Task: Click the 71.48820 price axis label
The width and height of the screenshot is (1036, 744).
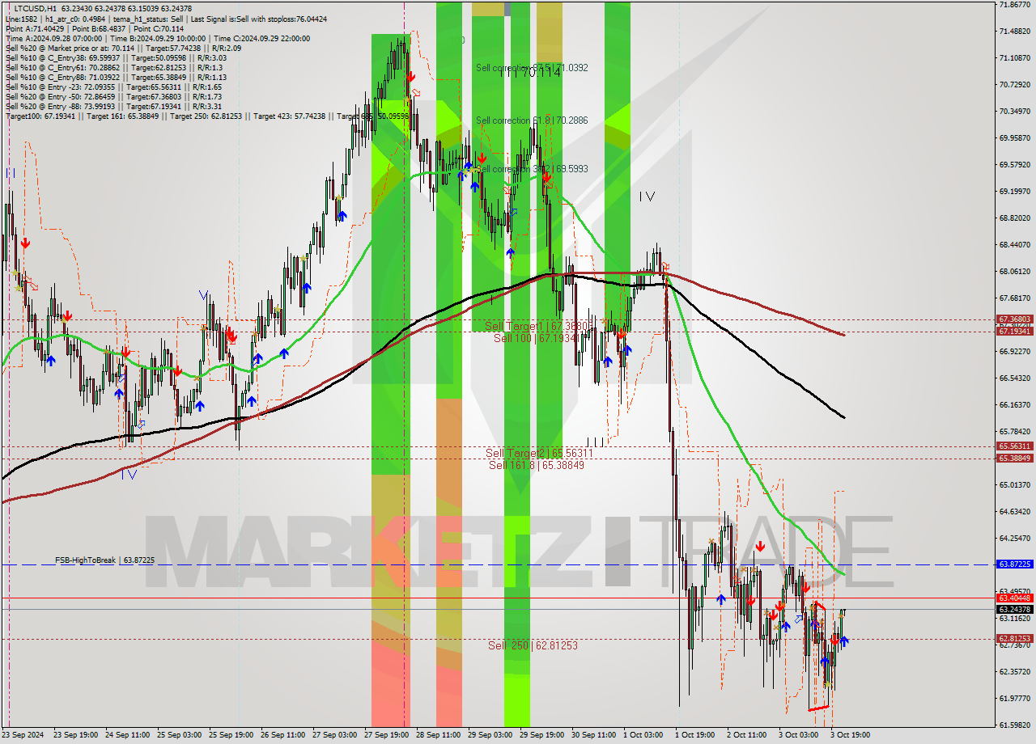Action: click(1014, 32)
